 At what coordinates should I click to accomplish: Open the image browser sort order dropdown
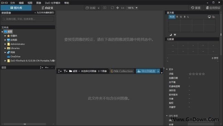click(60, 71)
